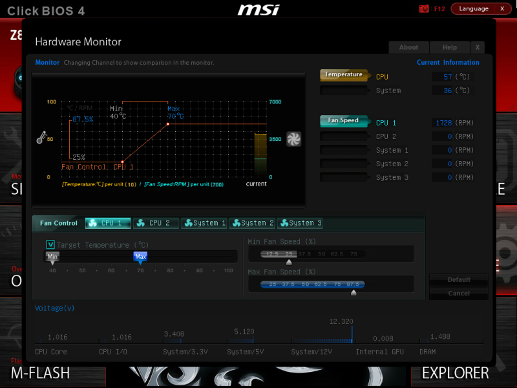Viewport: 517px width, 388px height.
Task: Click the camera screenshot icon in the title bar
Action: pyautogui.click(x=425, y=9)
